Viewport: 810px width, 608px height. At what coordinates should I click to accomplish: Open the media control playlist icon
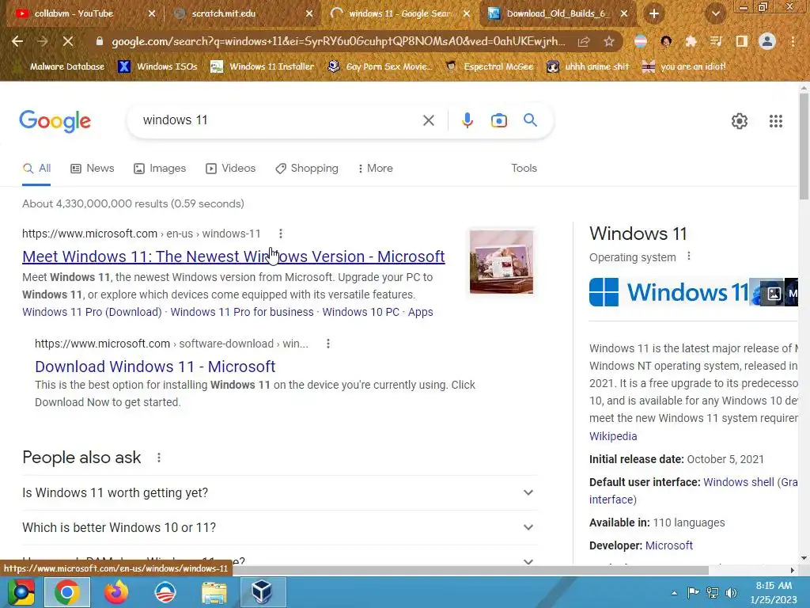(x=716, y=41)
